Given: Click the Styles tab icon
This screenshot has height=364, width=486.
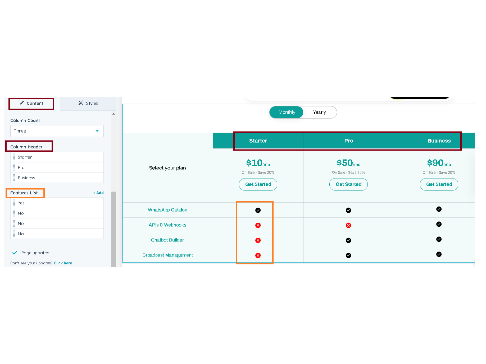Looking at the screenshot, I should (x=81, y=103).
